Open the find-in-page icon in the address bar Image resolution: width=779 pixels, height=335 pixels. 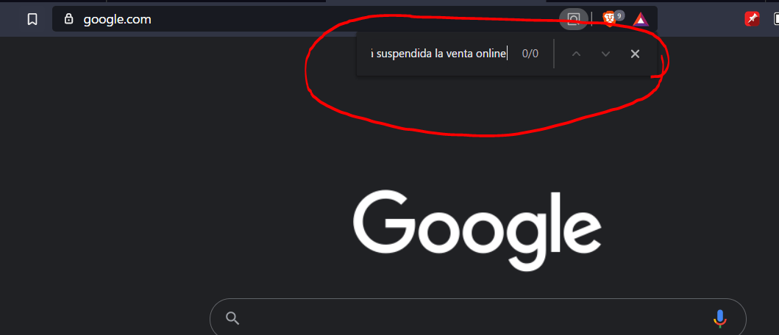coord(574,19)
